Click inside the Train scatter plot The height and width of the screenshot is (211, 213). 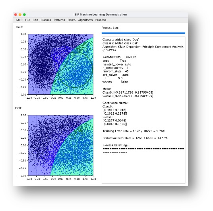(61, 64)
